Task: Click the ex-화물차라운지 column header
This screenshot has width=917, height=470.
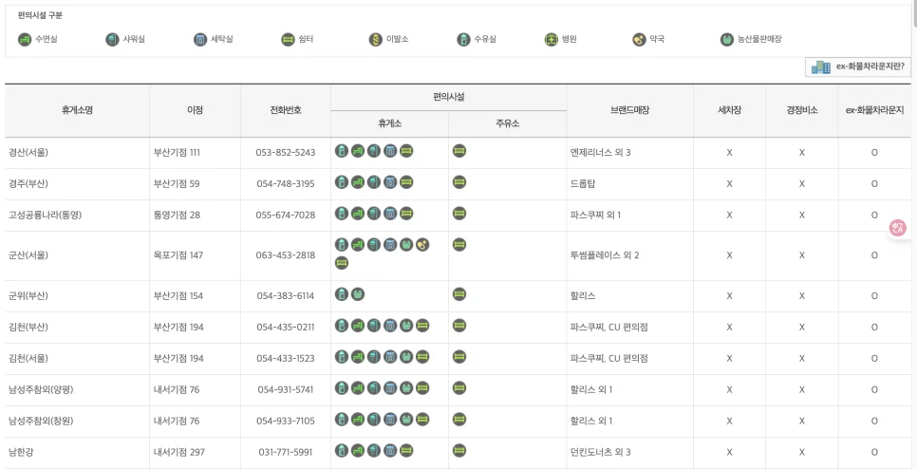Action: click(x=874, y=111)
